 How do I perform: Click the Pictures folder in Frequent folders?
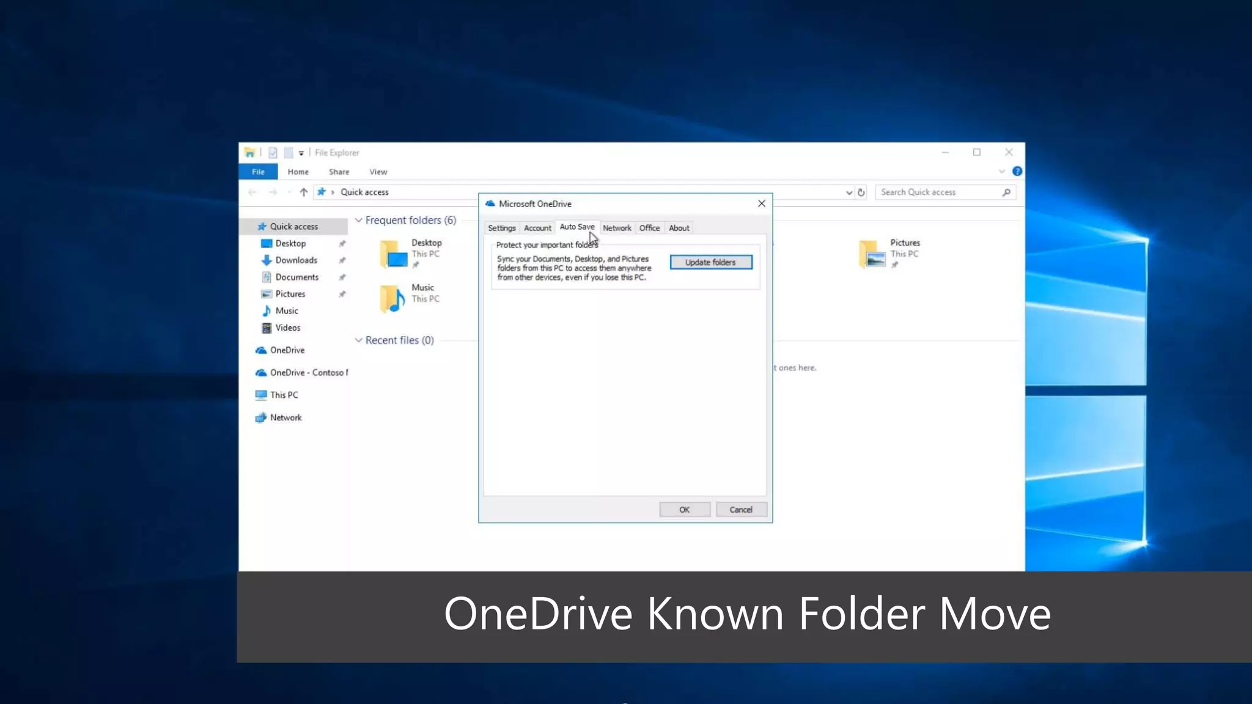(890, 253)
